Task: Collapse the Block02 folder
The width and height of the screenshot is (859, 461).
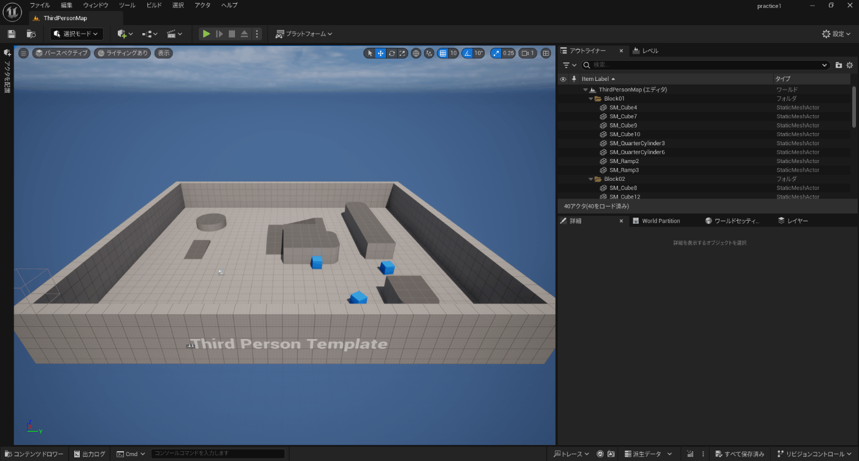Action: [x=591, y=179]
